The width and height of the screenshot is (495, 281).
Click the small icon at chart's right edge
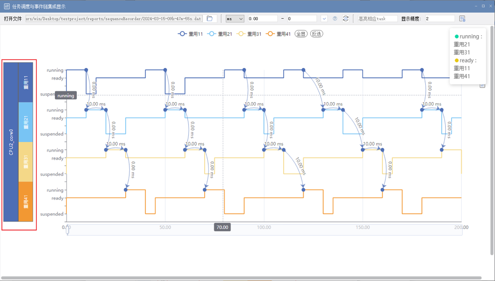point(482,86)
